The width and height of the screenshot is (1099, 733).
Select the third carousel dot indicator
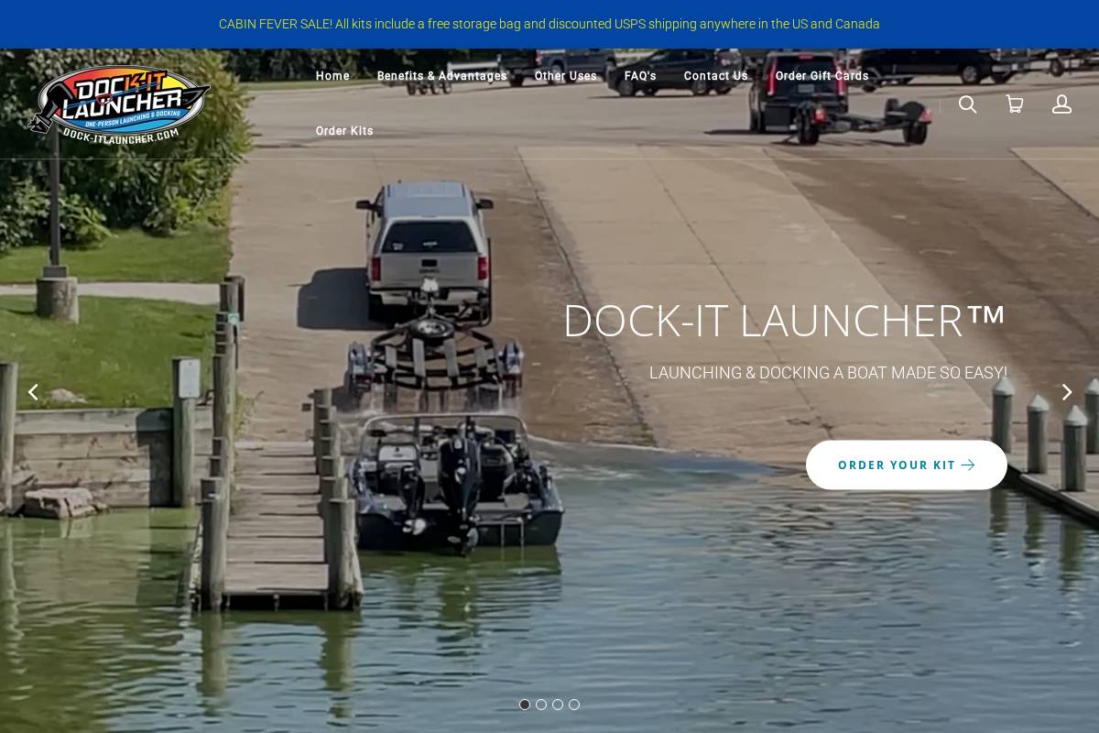coord(558,705)
